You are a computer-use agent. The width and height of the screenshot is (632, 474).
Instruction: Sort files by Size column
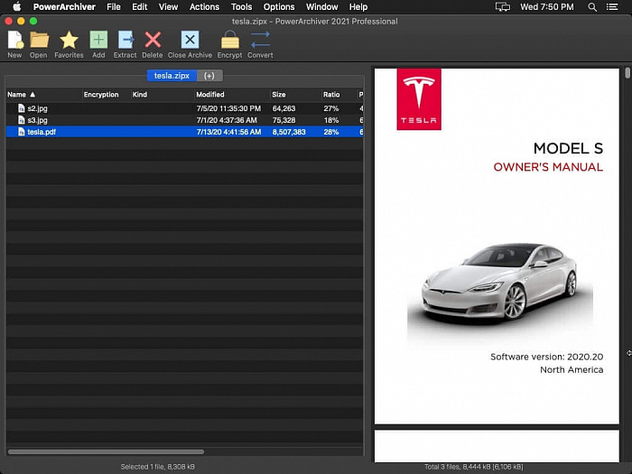278,95
